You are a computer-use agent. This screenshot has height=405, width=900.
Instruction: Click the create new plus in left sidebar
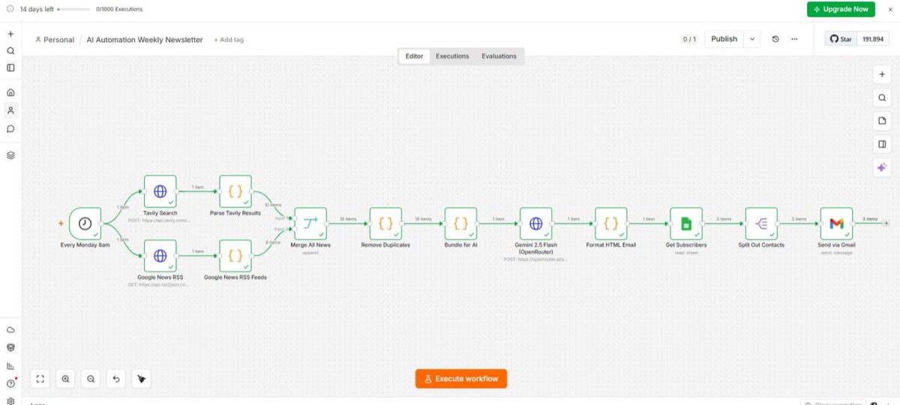pyautogui.click(x=10, y=34)
